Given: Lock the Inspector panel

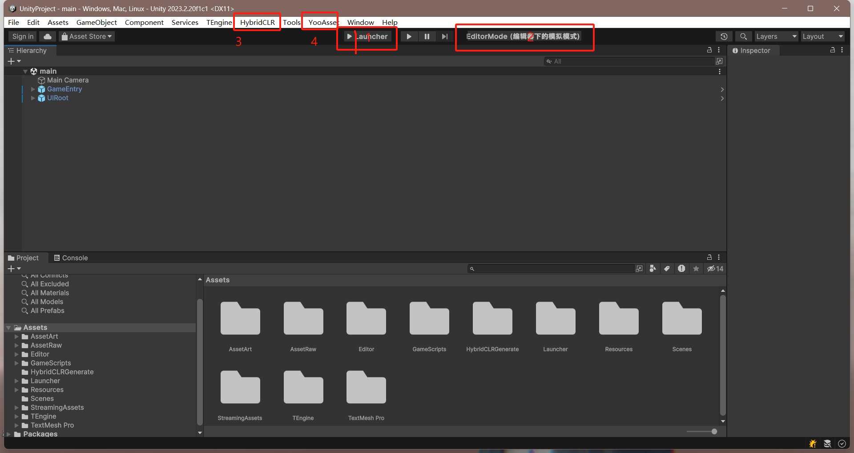Looking at the screenshot, I should [833, 50].
